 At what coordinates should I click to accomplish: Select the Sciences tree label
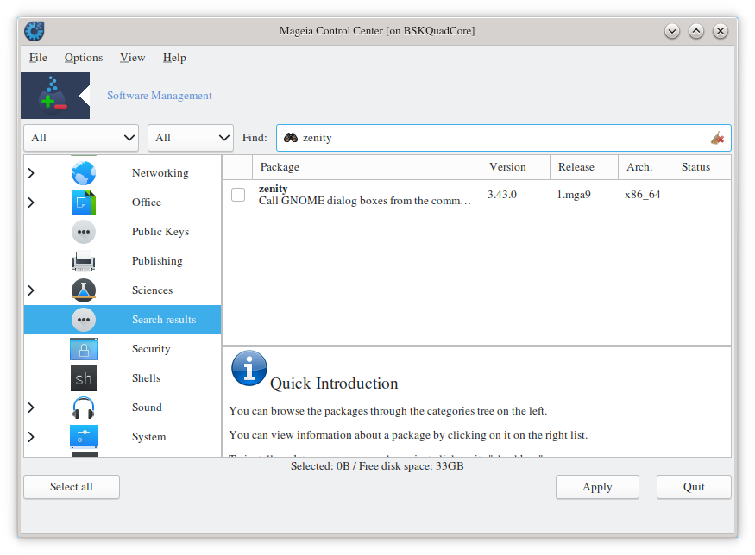pyautogui.click(x=152, y=290)
